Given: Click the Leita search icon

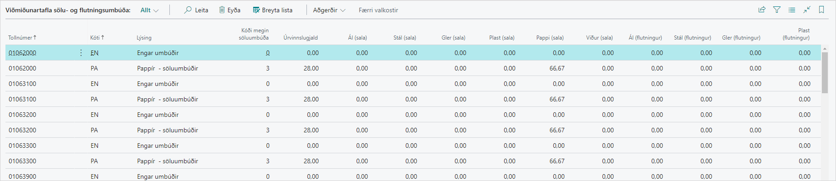Looking at the screenshot, I should 188,10.
